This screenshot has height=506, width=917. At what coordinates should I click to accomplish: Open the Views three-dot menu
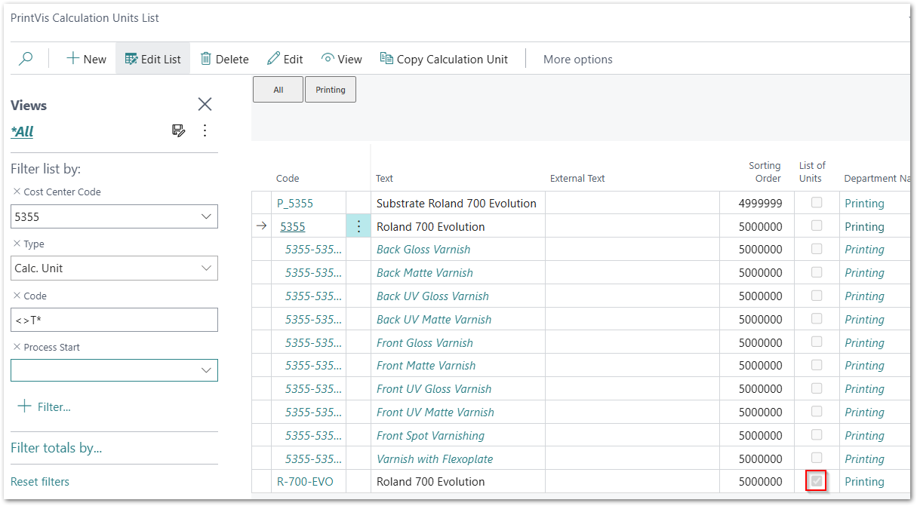pos(205,130)
